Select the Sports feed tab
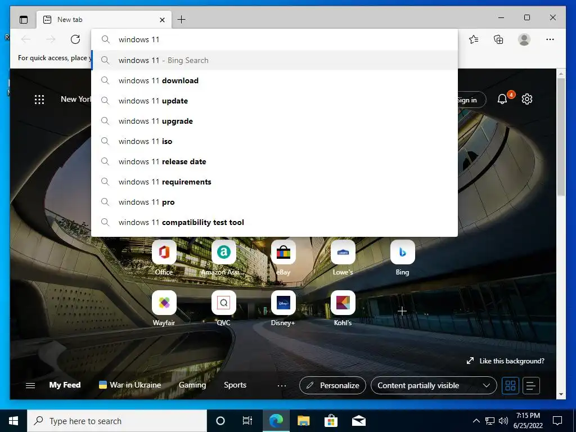 coord(235,385)
